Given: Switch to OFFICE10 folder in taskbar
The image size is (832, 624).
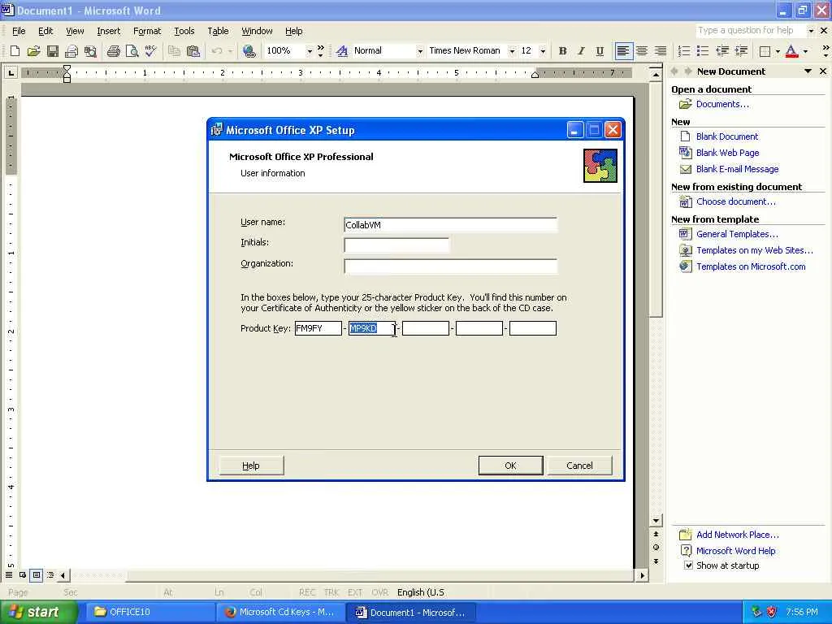Looking at the screenshot, I should click(x=149, y=612).
